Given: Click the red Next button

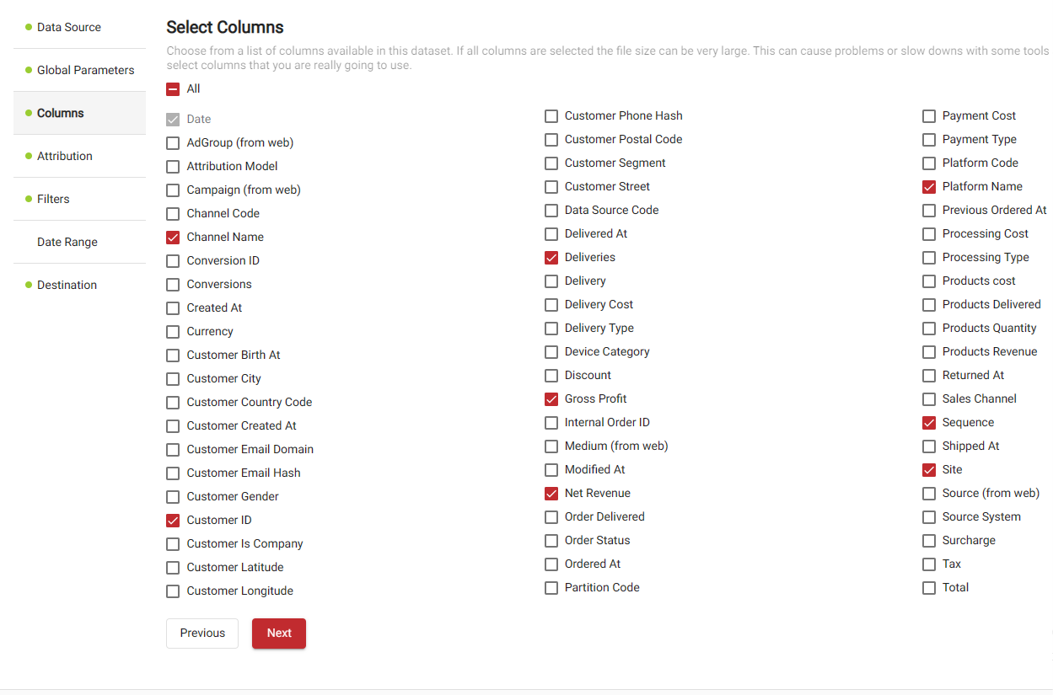Looking at the screenshot, I should pos(279,634).
